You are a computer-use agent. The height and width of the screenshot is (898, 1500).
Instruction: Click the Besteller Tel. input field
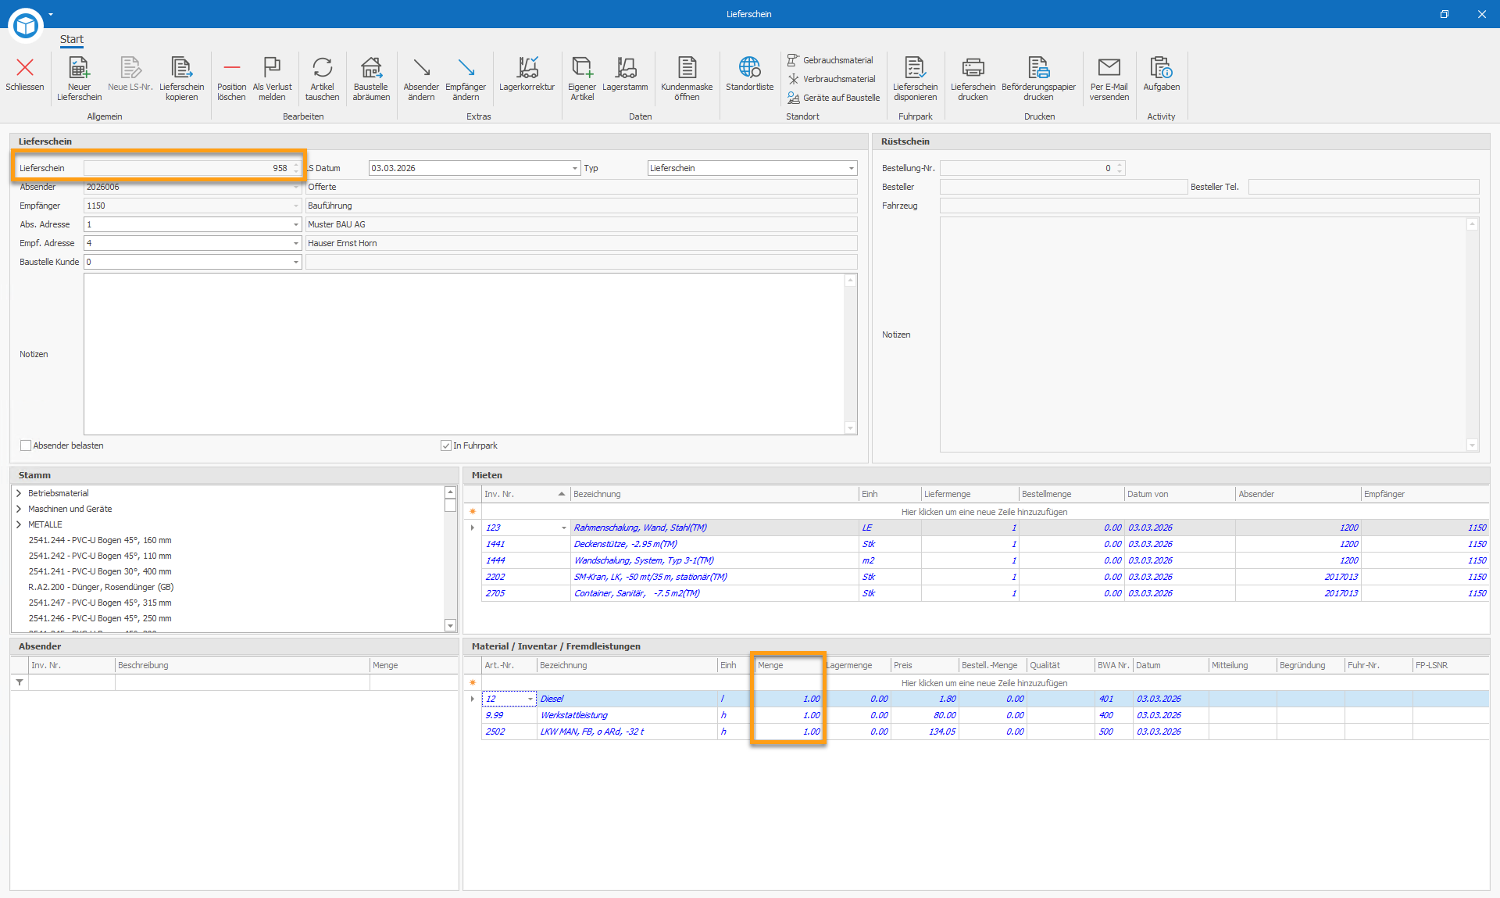[x=1363, y=187]
